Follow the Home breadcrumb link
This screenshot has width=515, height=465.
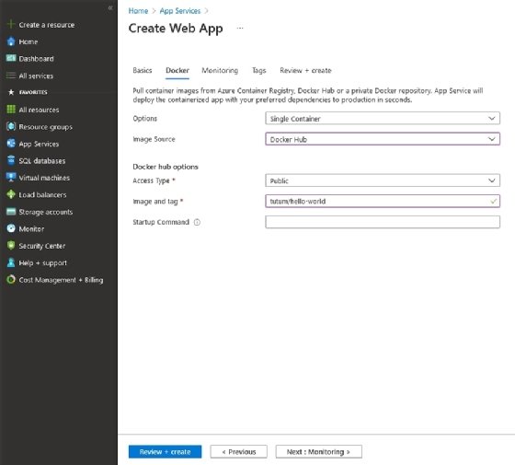click(138, 11)
